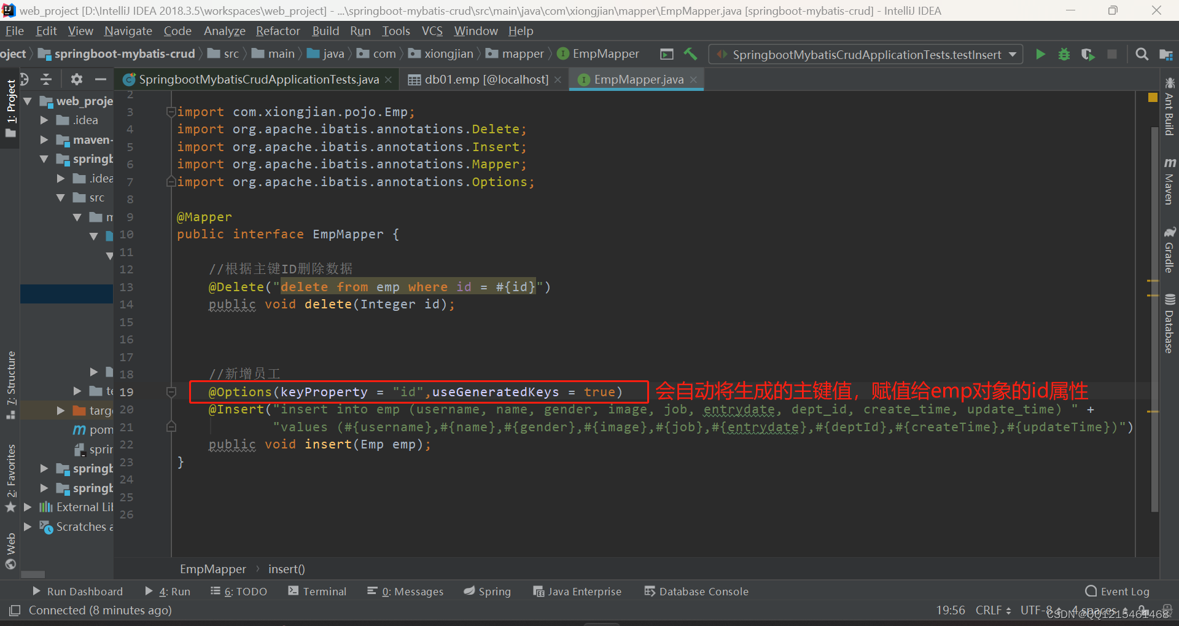Viewport: 1179px width, 626px height.
Task: Expand the target folder node
Action: pyautogui.click(x=61, y=410)
